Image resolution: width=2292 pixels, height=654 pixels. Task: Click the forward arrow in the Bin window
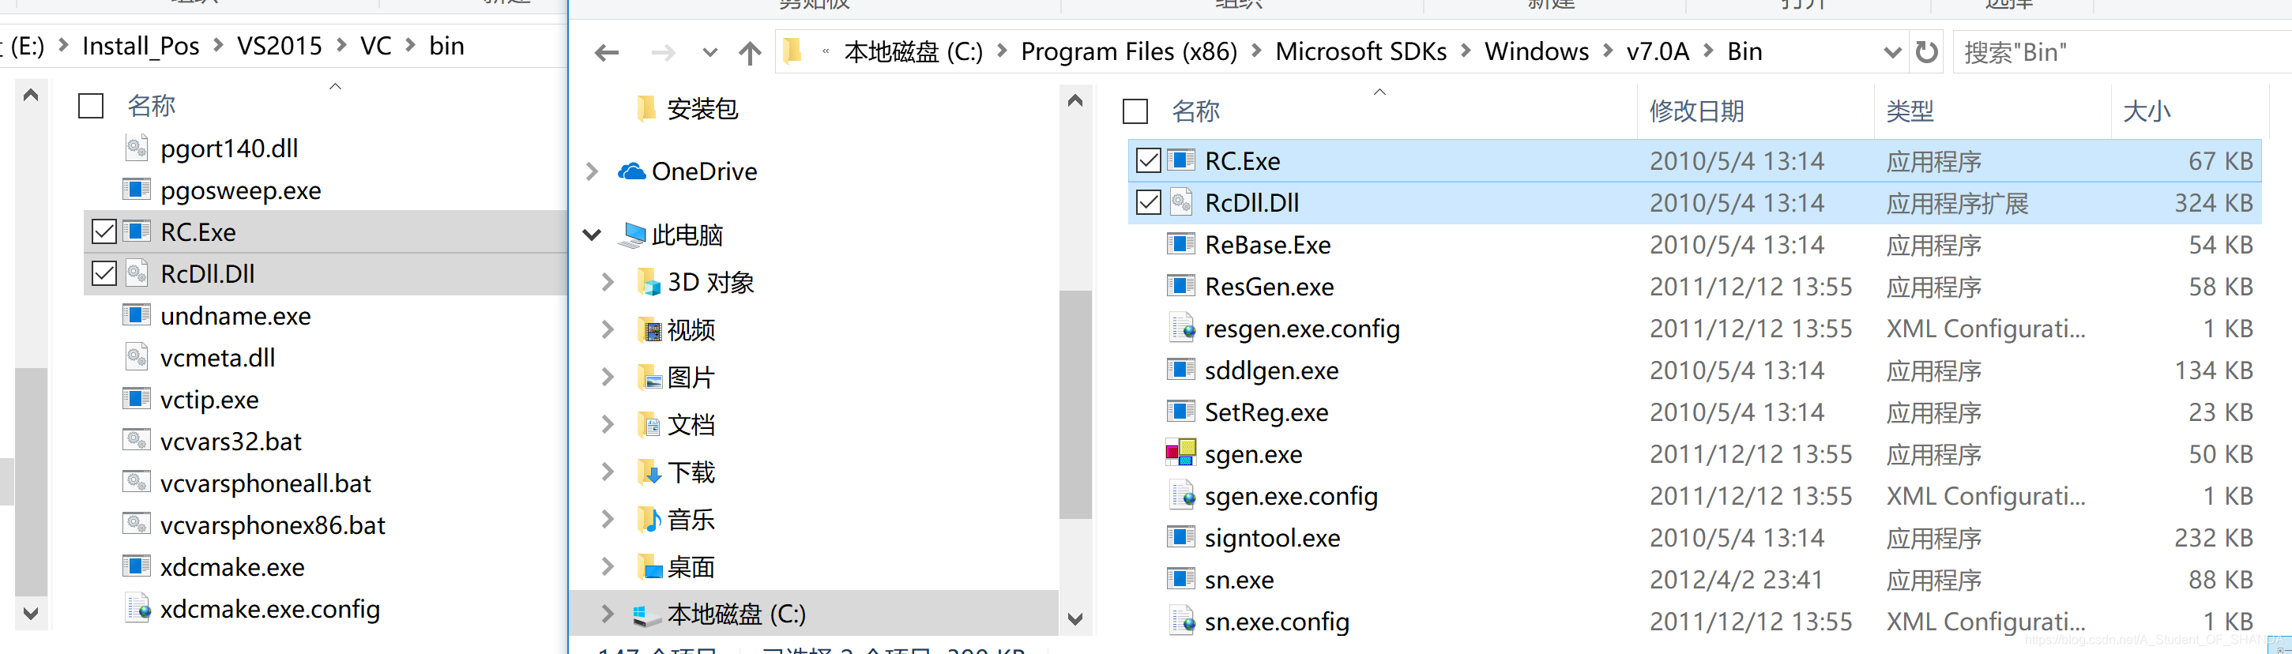pos(663,52)
